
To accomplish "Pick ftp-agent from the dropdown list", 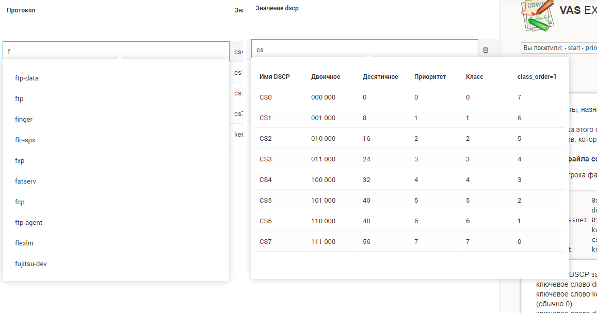I will [28, 222].
